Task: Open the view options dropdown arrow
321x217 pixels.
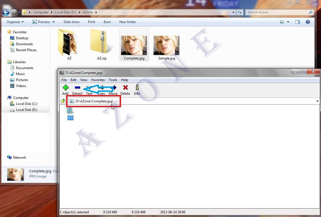Action: pos(288,22)
